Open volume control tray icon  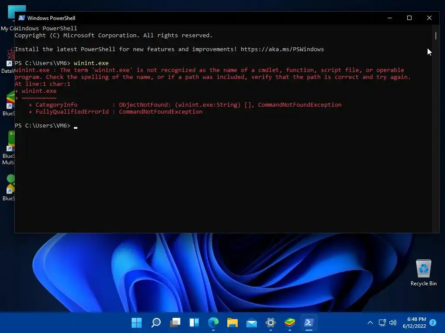click(393, 323)
